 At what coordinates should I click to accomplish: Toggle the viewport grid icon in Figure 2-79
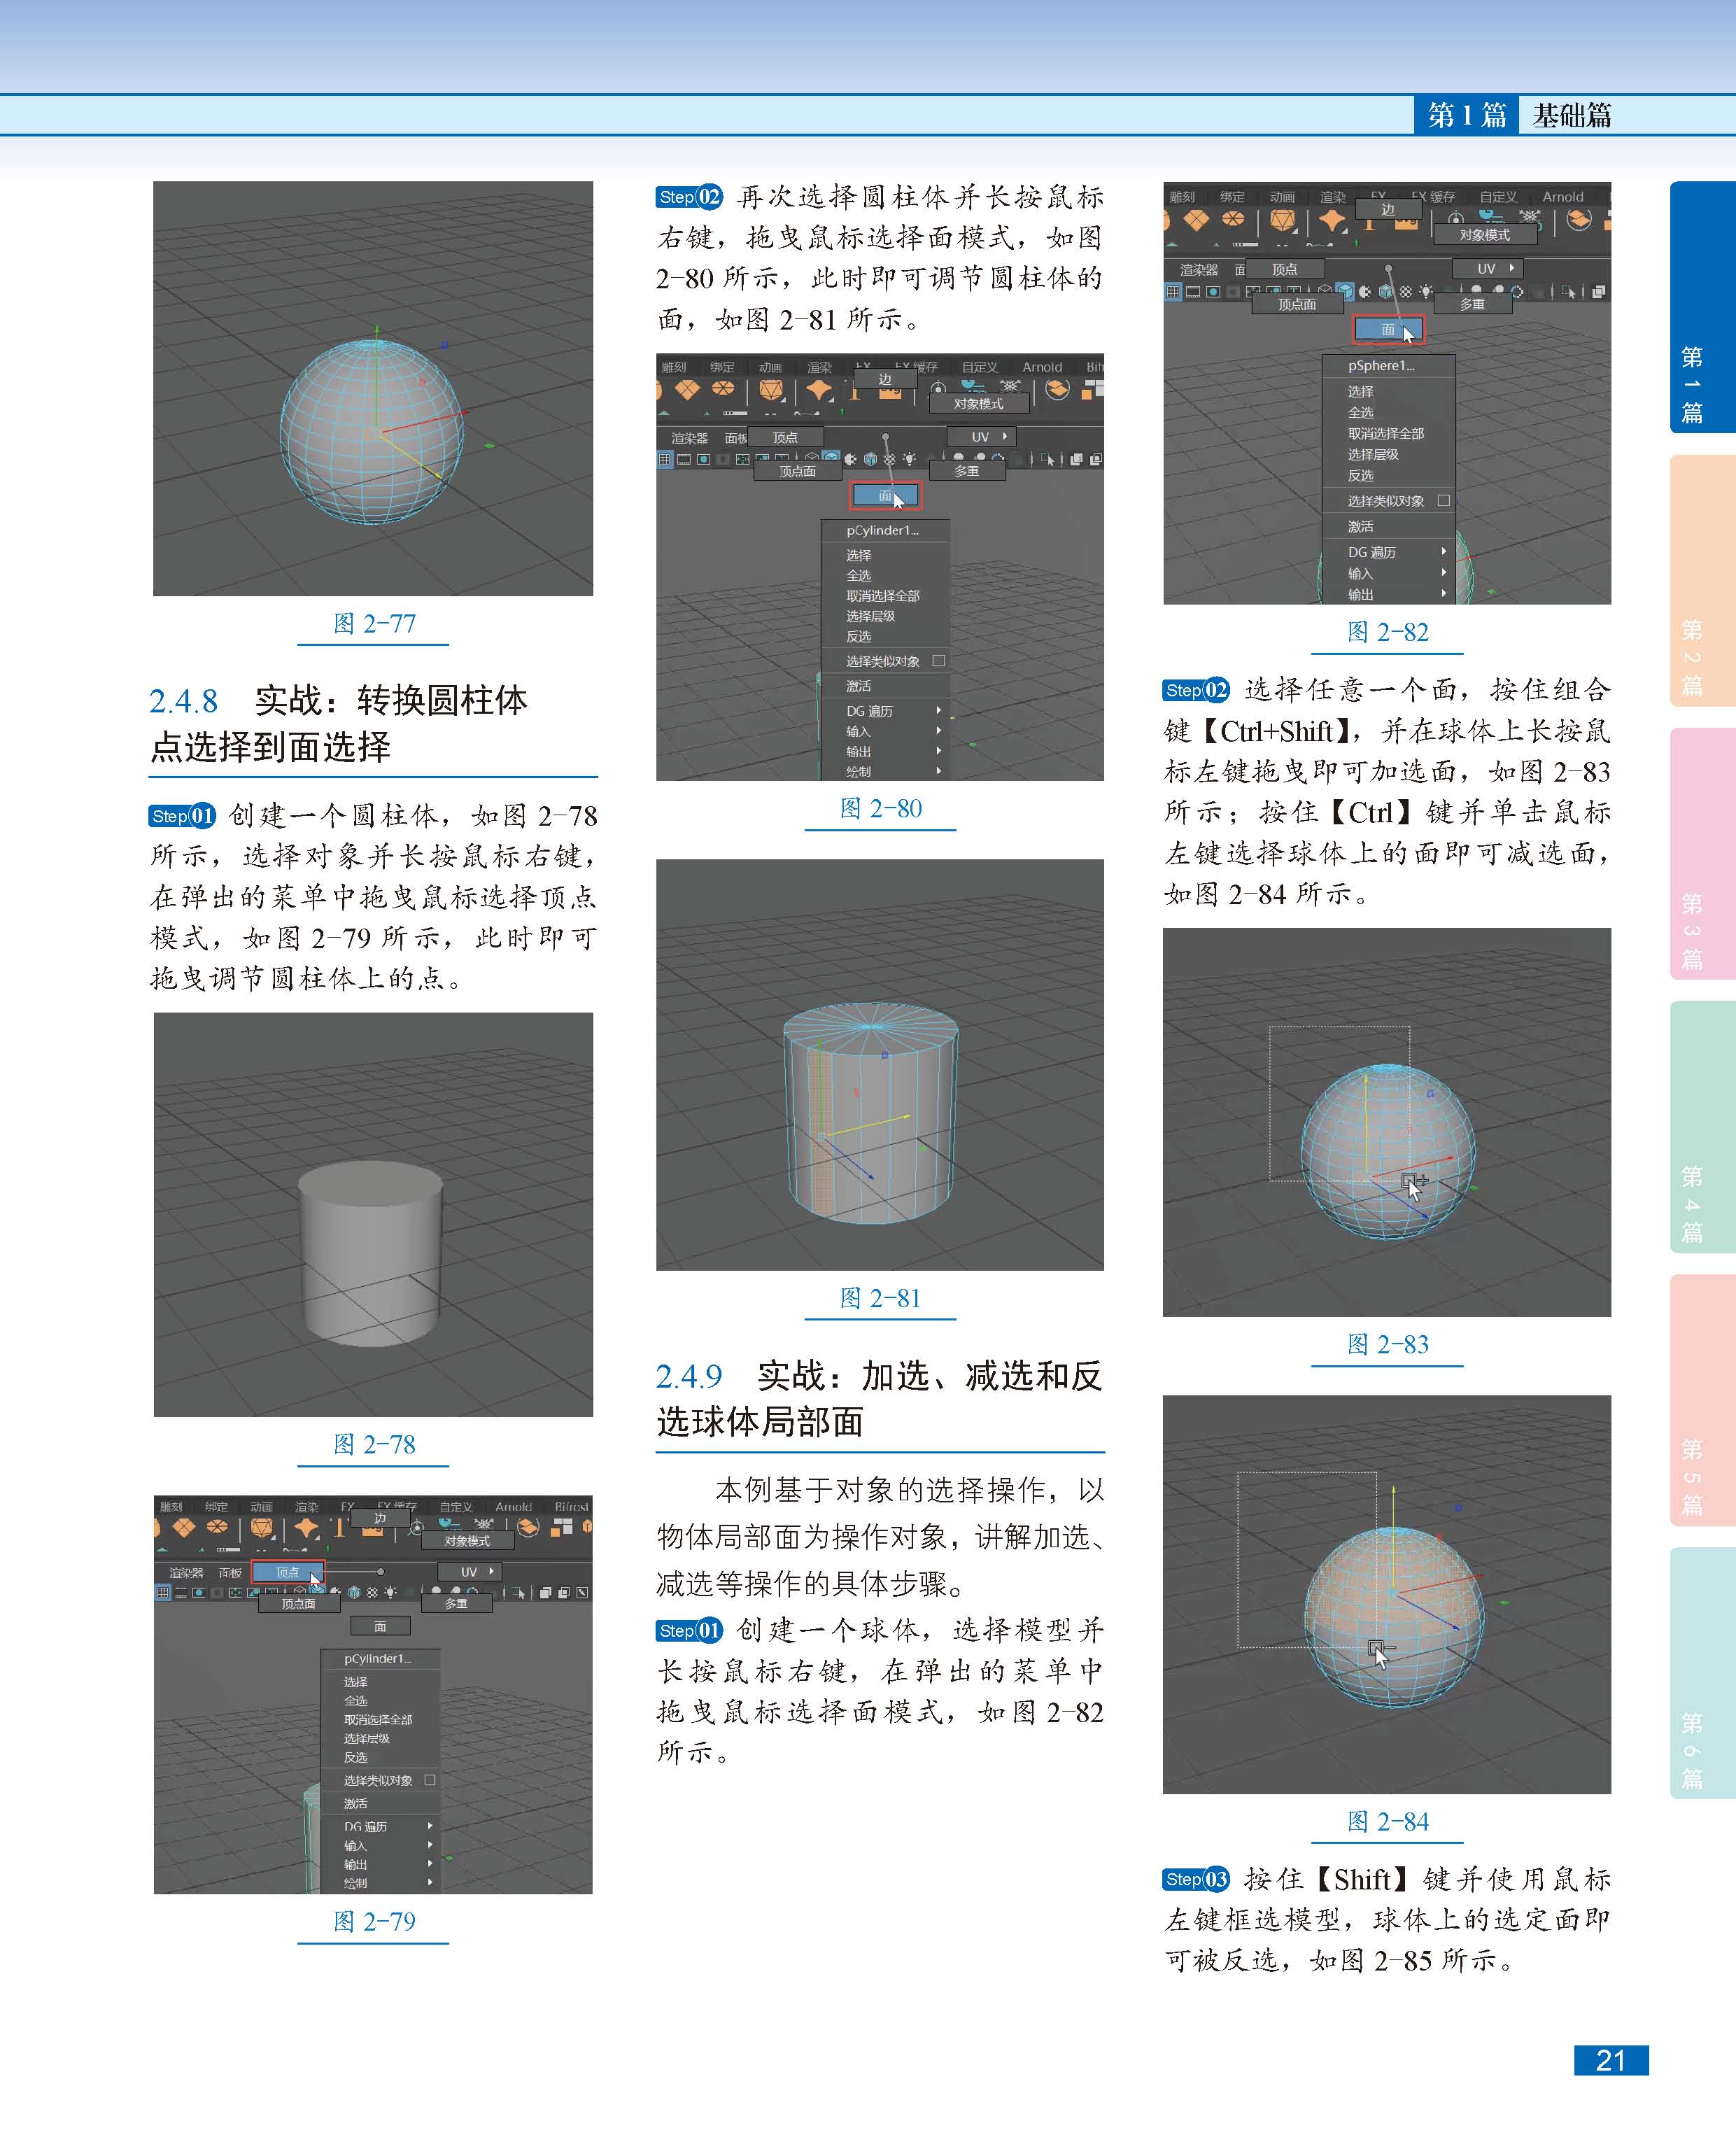click(x=163, y=1593)
